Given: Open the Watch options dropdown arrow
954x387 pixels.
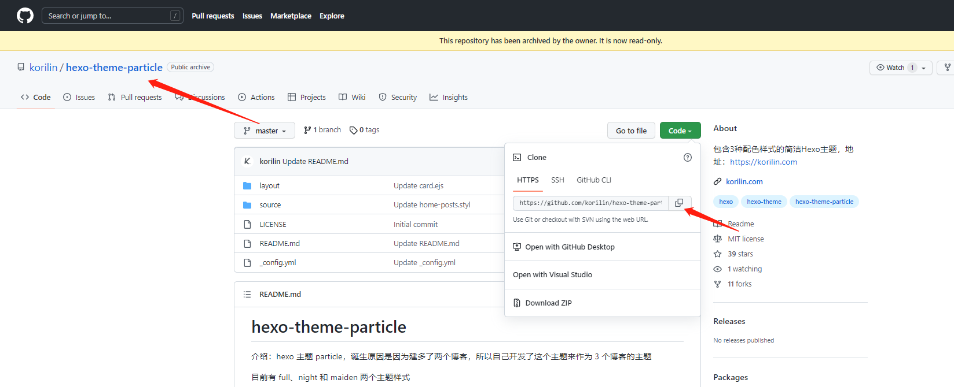Looking at the screenshot, I should [x=924, y=68].
